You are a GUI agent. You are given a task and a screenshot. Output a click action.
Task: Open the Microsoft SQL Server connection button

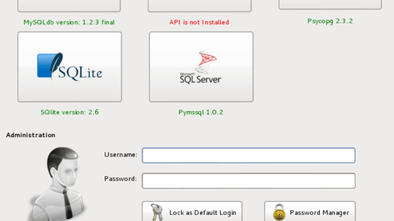point(201,67)
